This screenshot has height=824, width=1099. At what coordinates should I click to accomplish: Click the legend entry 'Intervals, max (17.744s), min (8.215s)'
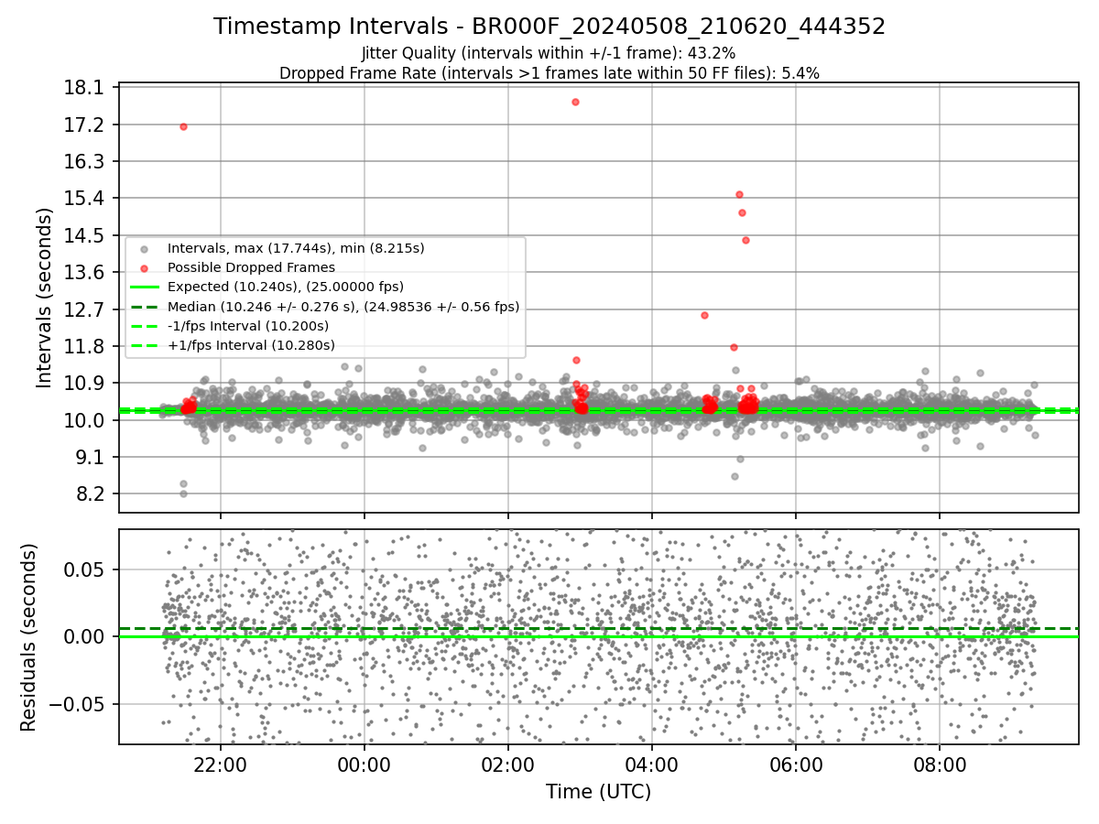pyautogui.click(x=296, y=248)
